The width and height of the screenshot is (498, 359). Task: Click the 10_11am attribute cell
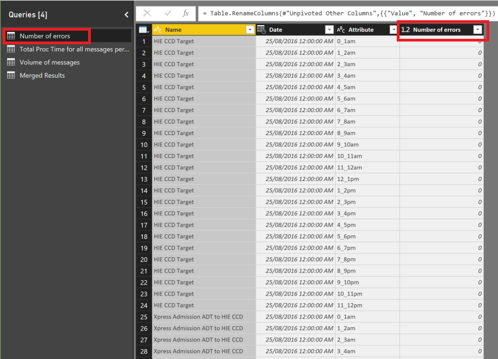[x=367, y=156]
